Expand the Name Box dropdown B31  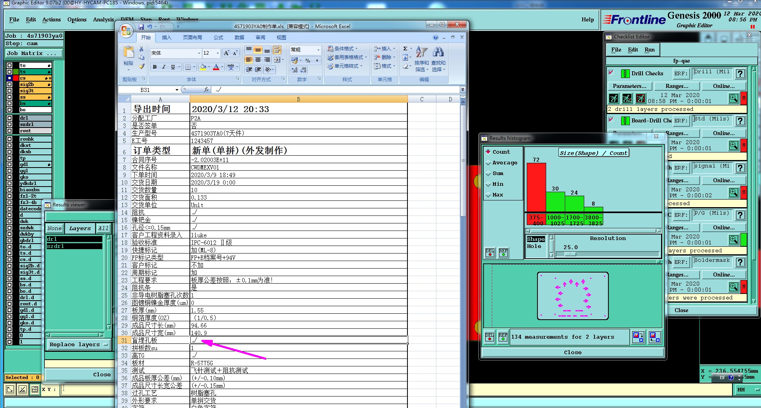coord(177,90)
